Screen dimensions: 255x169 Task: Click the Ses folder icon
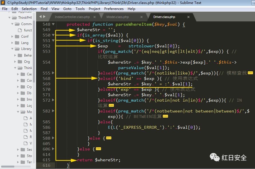[23, 150]
